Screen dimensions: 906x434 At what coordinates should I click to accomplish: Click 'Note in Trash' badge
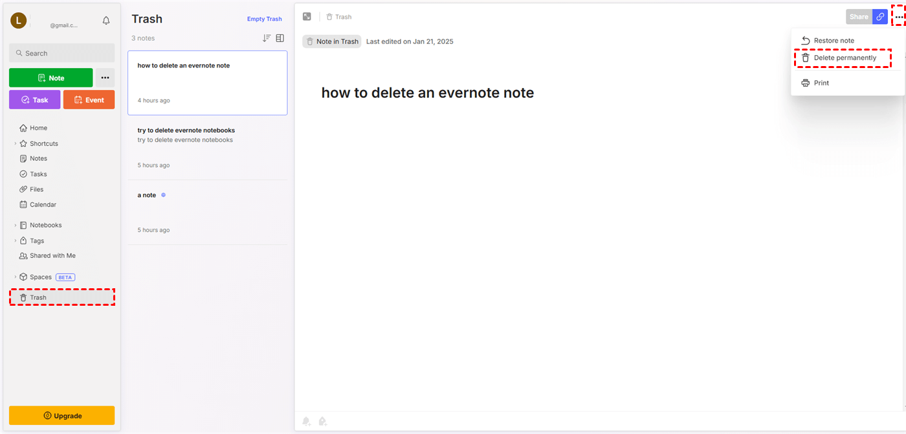click(332, 41)
